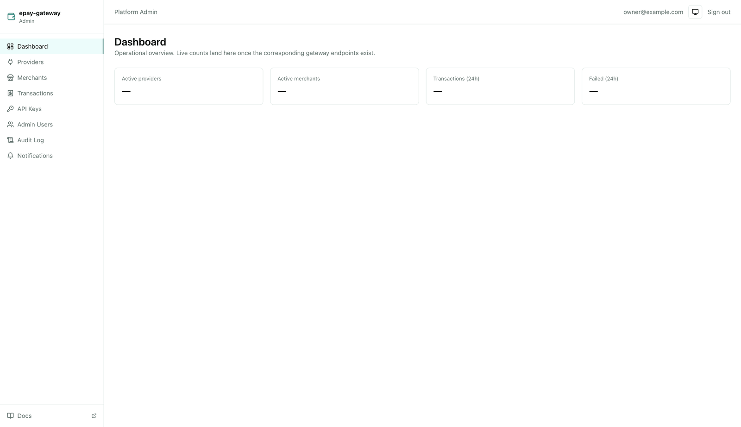The height and width of the screenshot is (427, 741).
Task: Select the Active merchants card
Action: point(345,86)
